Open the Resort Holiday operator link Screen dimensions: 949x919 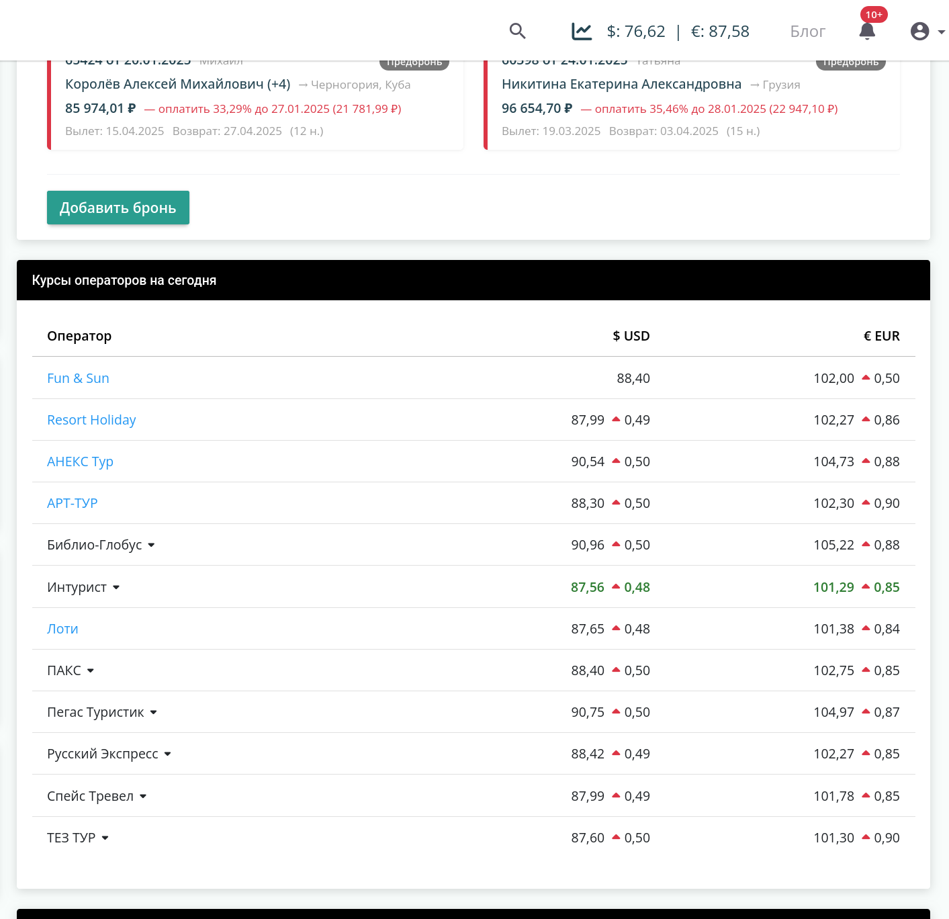coord(91,420)
